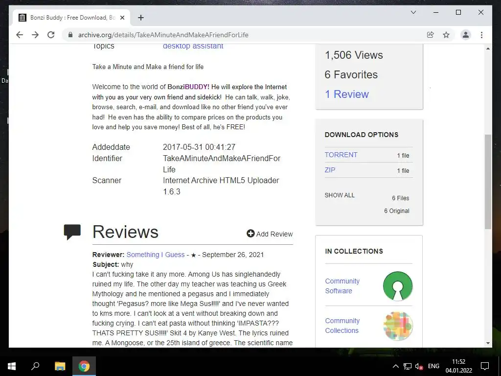Open reviewer Something I Guess profile
The image size is (501, 376).
point(155,255)
